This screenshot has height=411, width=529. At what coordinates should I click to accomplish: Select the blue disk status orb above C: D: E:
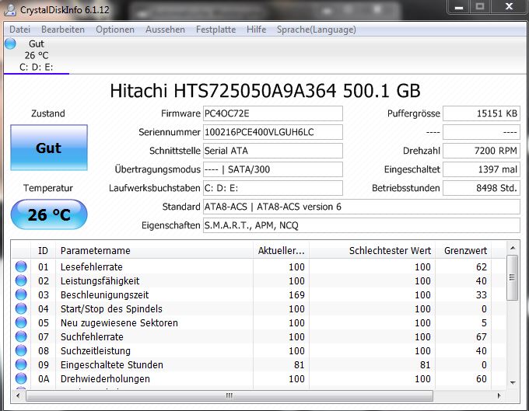pos(10,44)
